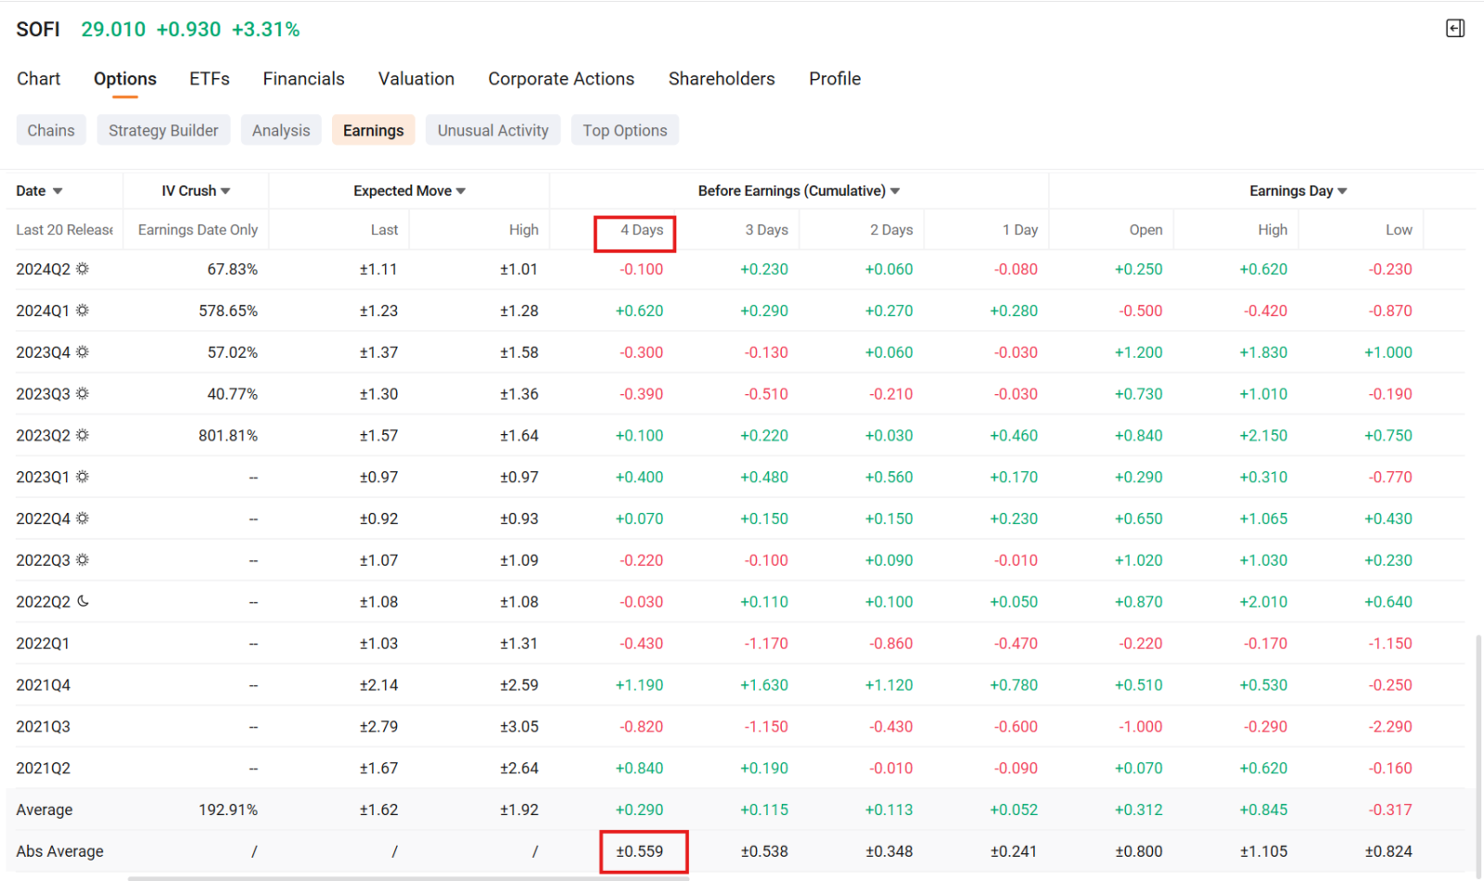Viewport: 1484px width, 881px height.
Task: Click the Low column header
Action: pos(1399,230)
